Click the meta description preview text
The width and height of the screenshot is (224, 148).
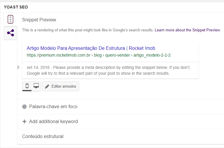[x=109, y=70]
